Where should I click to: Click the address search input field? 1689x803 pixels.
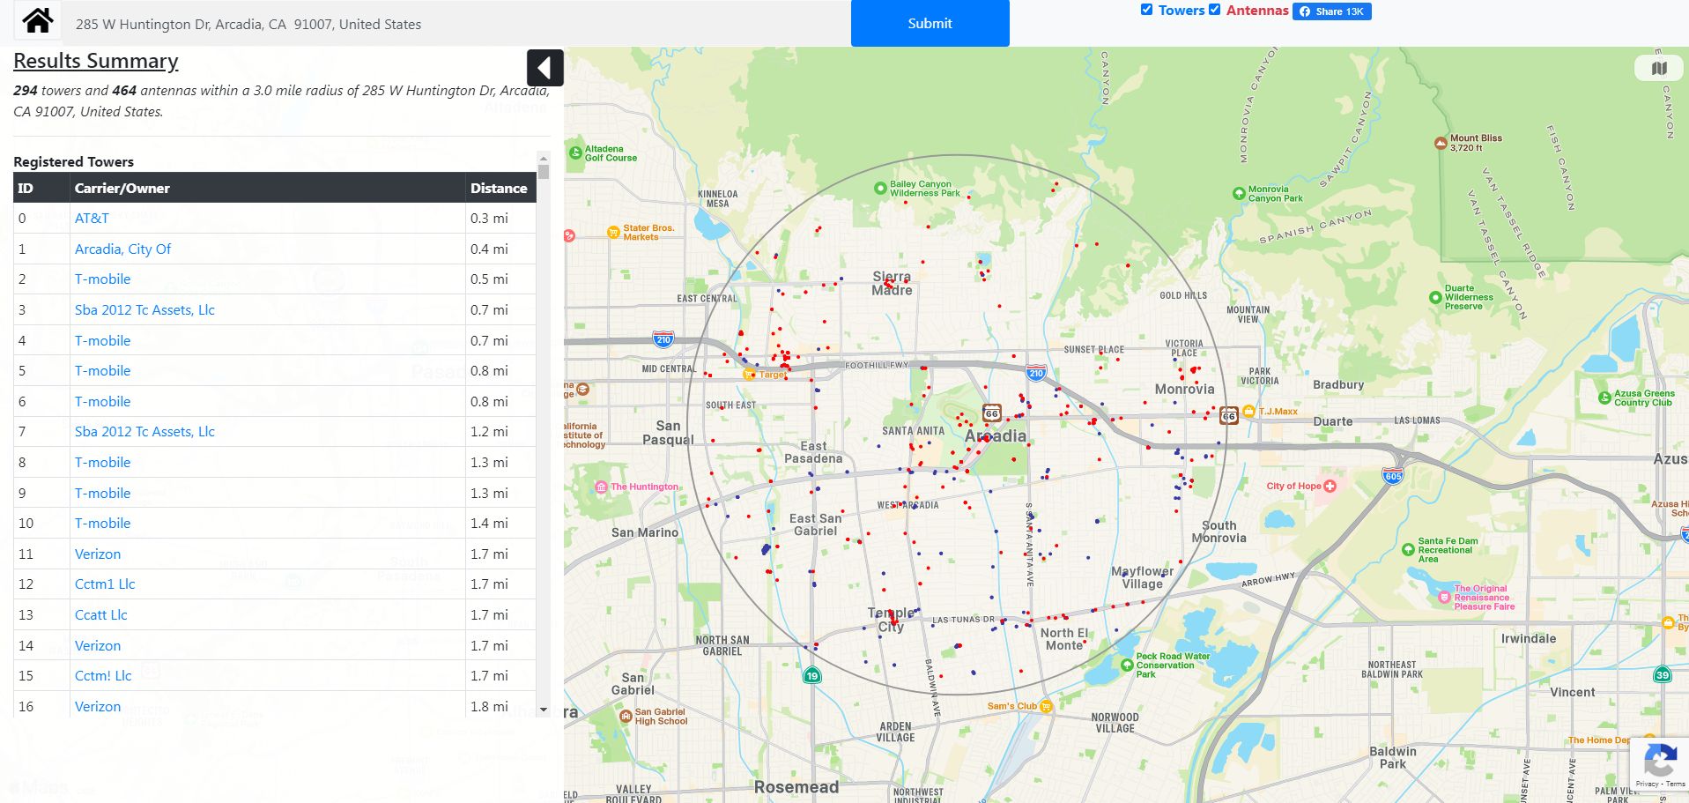[456, 24]
